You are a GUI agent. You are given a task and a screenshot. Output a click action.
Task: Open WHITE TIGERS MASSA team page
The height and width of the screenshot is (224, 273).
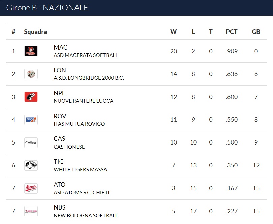(x=81, y=169)
